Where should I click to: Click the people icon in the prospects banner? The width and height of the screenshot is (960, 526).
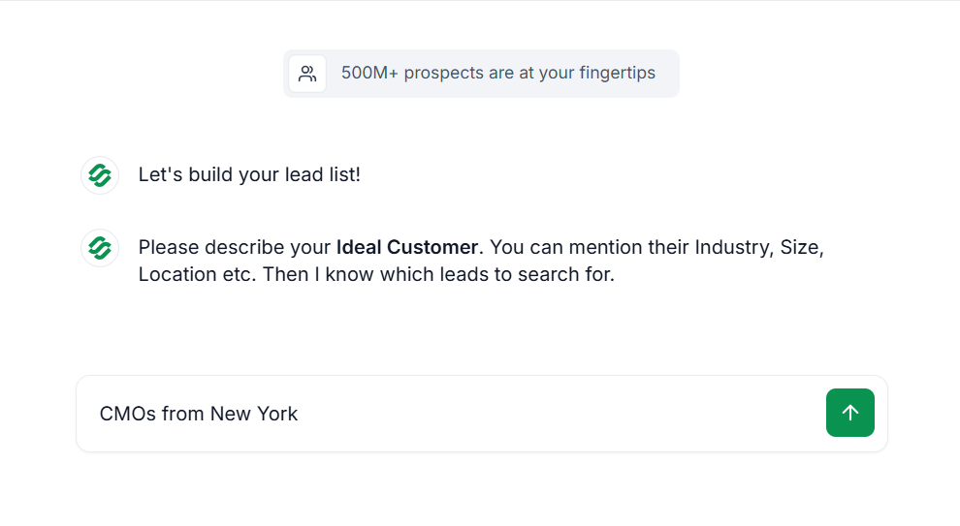[307, 74]
